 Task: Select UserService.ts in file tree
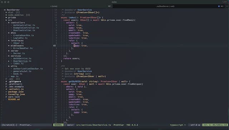tap(22, 61)
